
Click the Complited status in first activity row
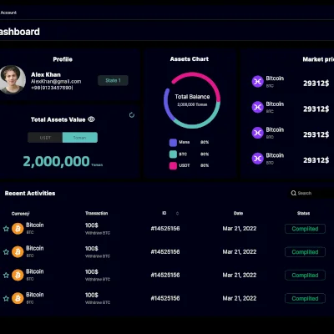(x=305, y=229)
